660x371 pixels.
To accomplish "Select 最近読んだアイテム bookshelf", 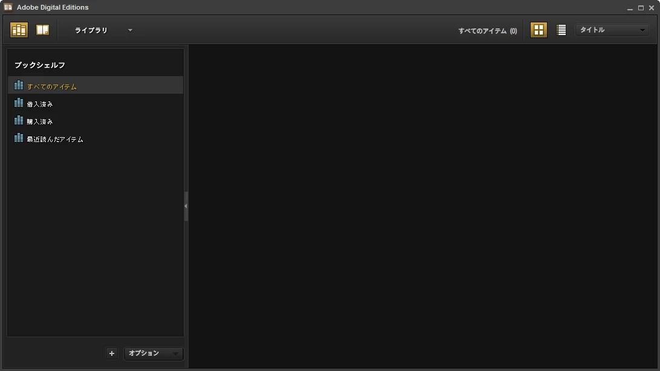I will click(95, 139).
